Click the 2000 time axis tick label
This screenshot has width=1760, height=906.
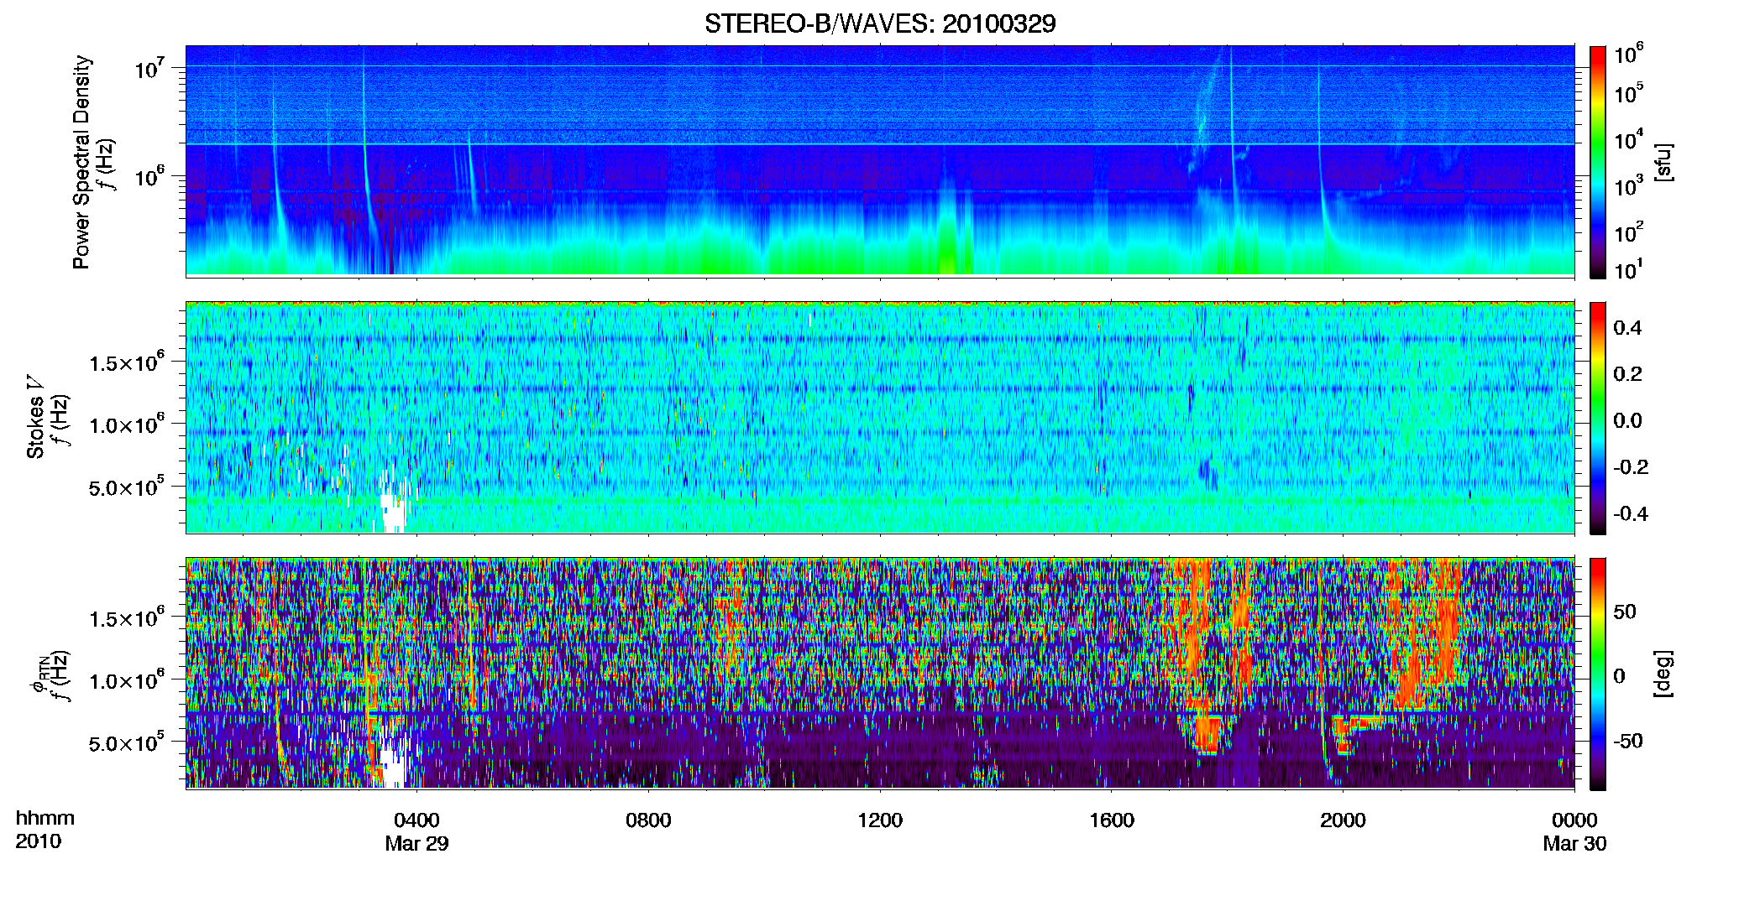pos(1343,820)
